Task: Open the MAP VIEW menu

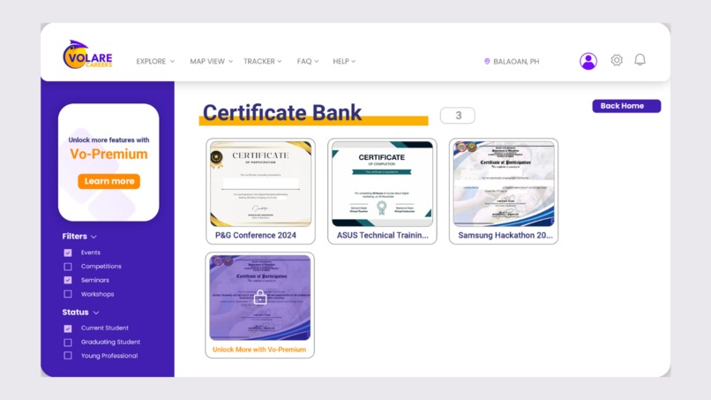Action: tap(207, 61)
